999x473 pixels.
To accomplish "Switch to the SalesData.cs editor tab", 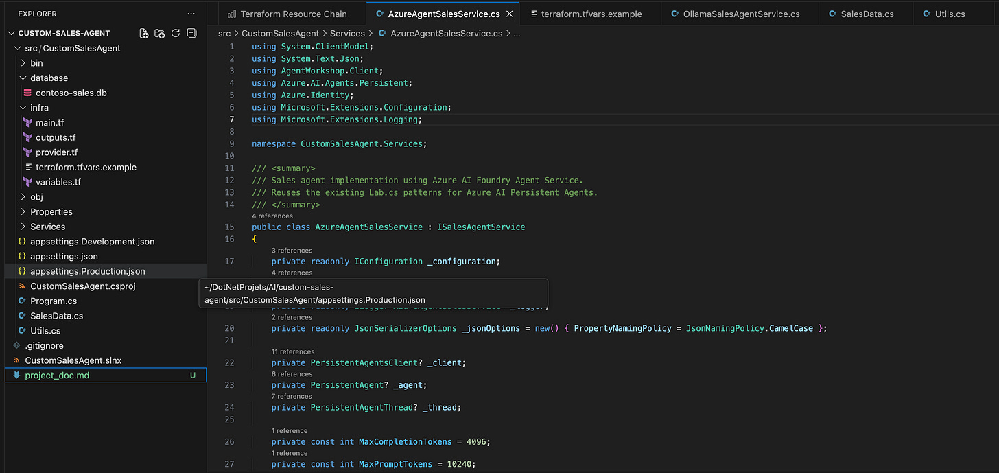I will pyautogui.click(x=867, y=14).
